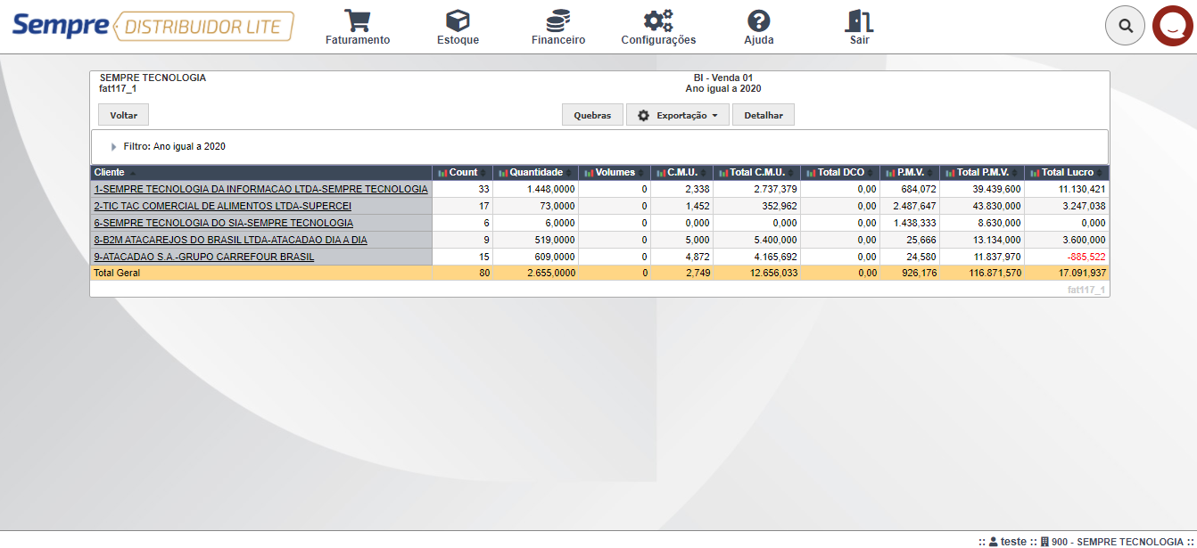1197x548 pixels.
Task: Expand the Filtro Ano igual a 2020 triangle
Action: click(114, 146)
